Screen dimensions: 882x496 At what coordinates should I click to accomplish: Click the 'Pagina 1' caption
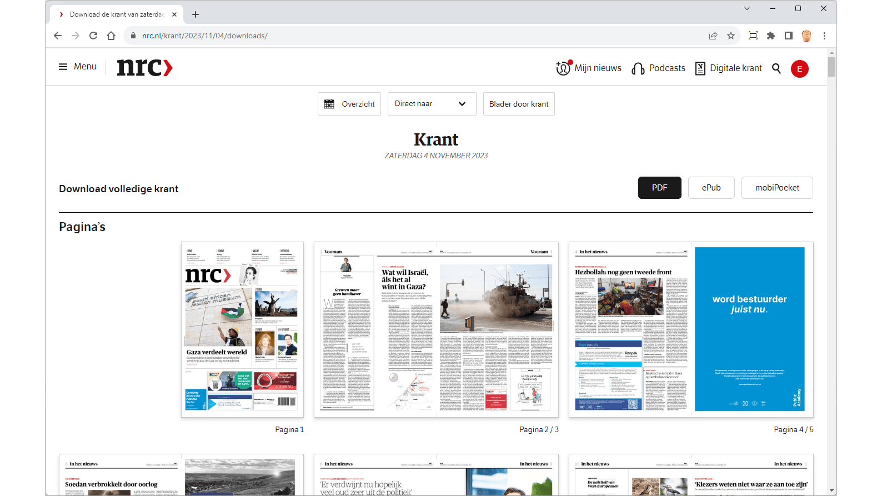(289, 430)
